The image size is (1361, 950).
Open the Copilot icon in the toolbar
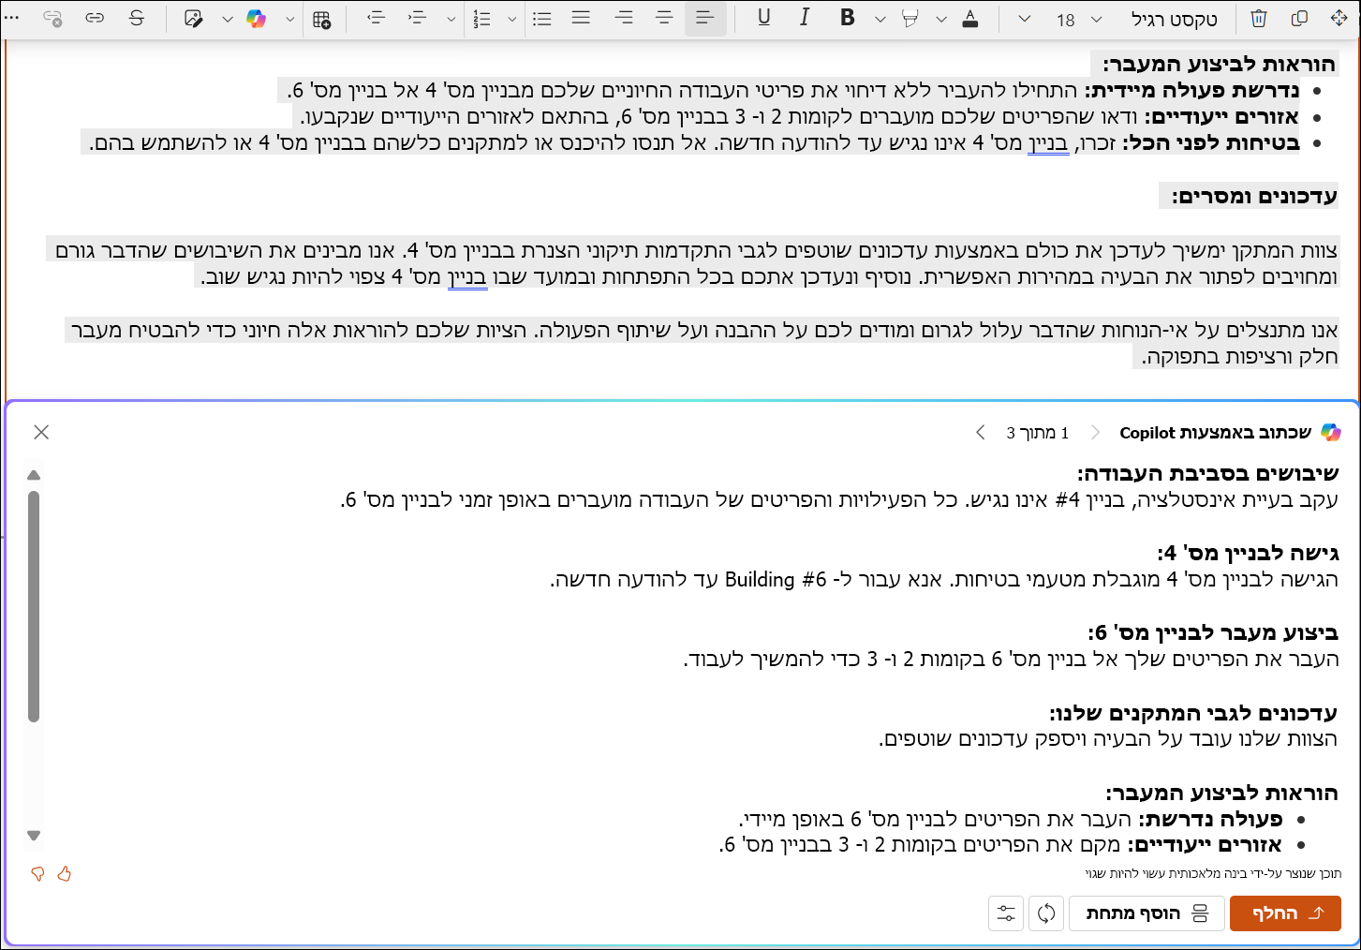tap(256, 19)
